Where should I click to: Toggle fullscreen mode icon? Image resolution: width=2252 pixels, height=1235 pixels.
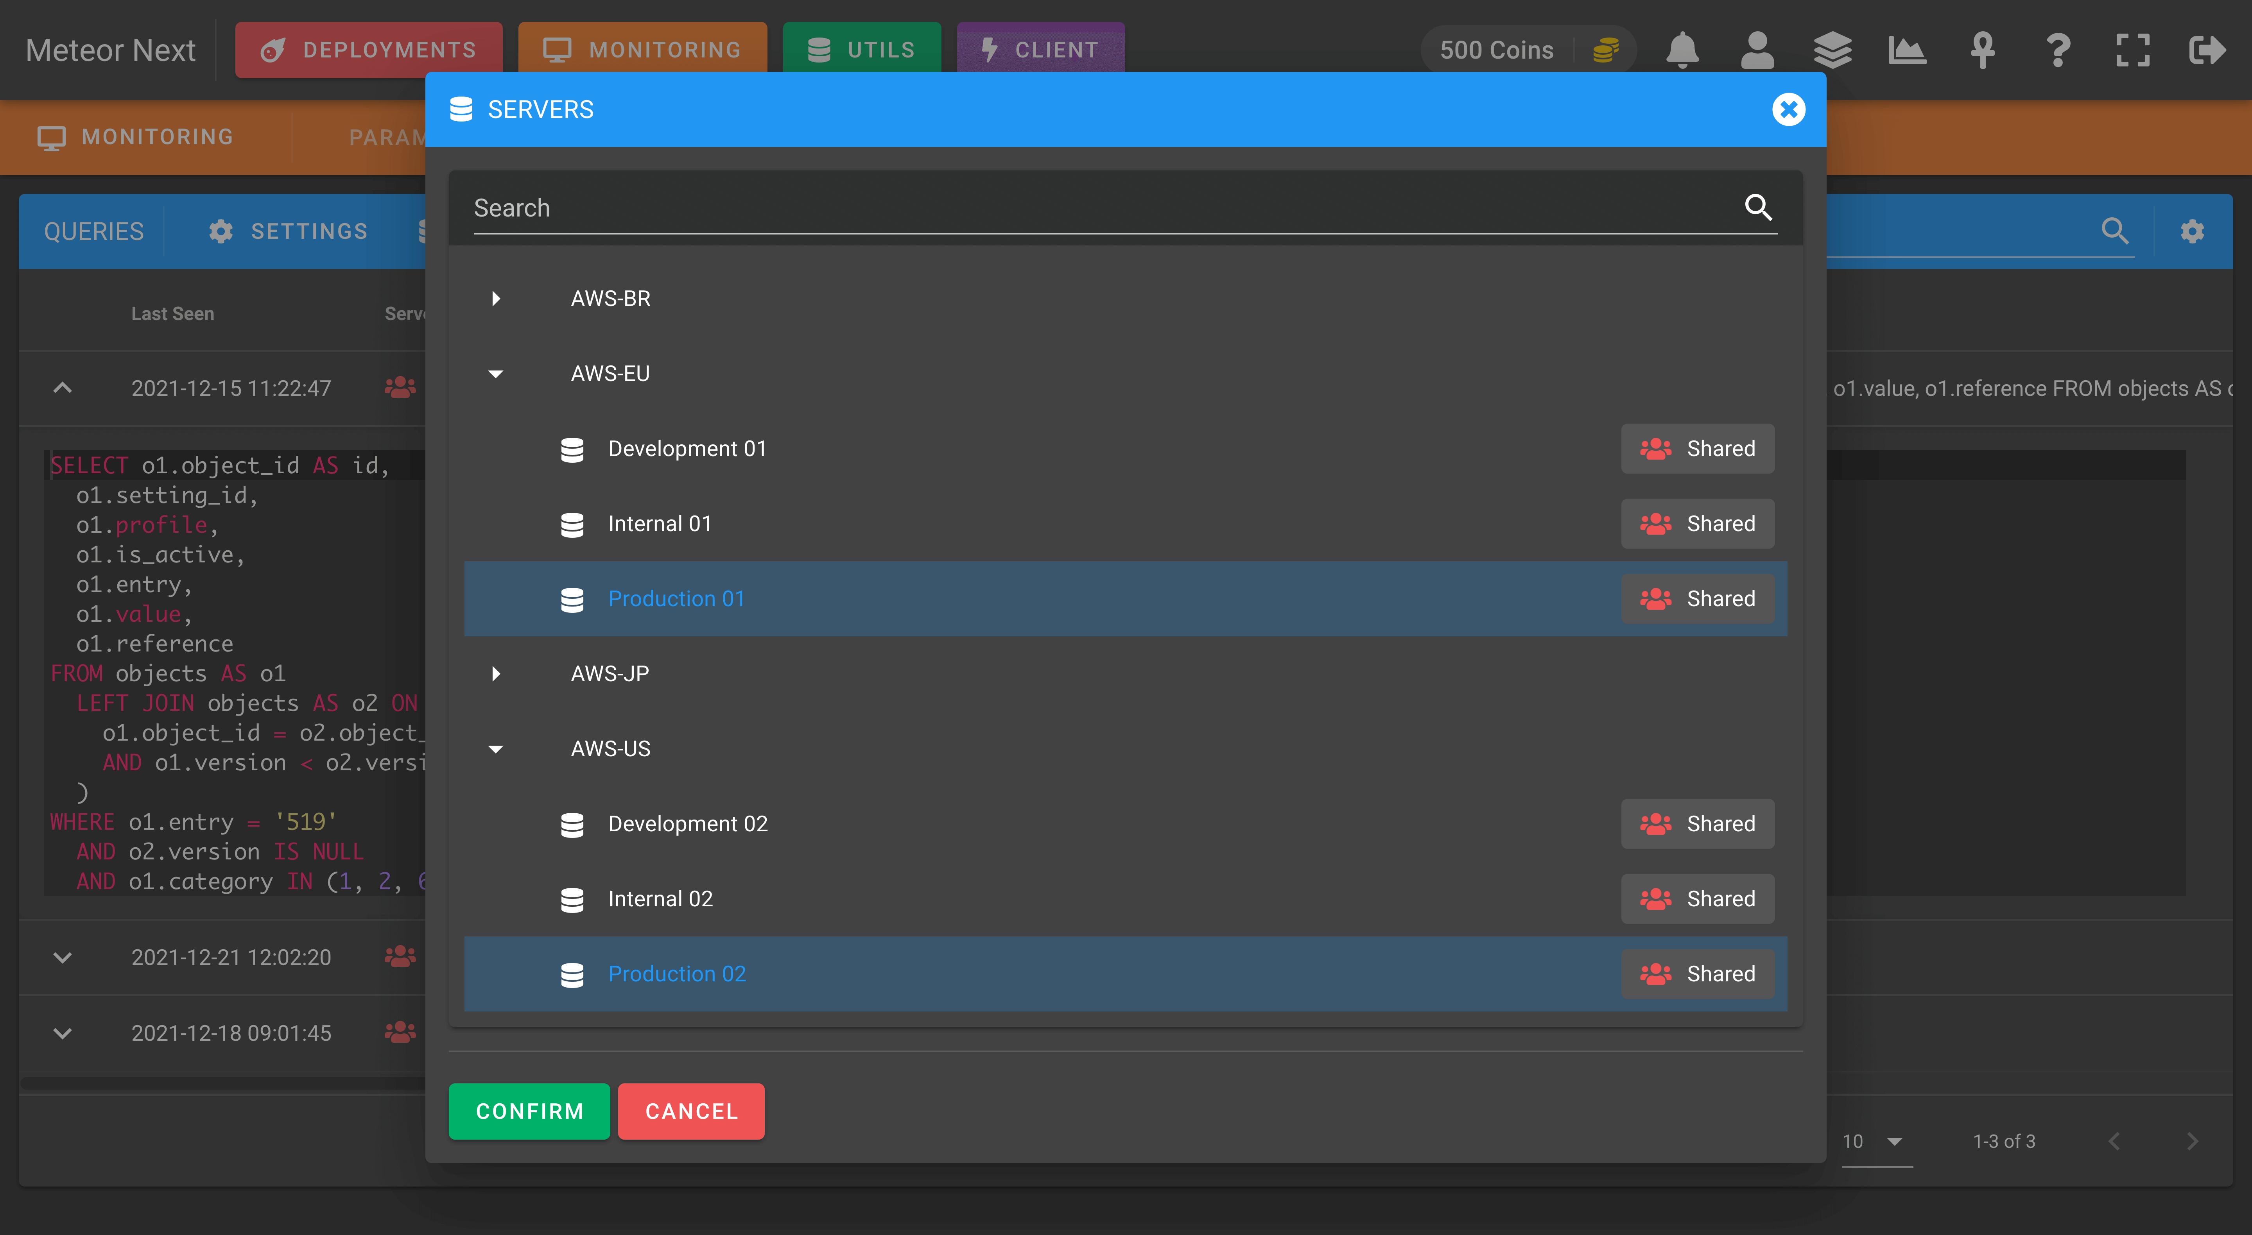pos(2132,50)
